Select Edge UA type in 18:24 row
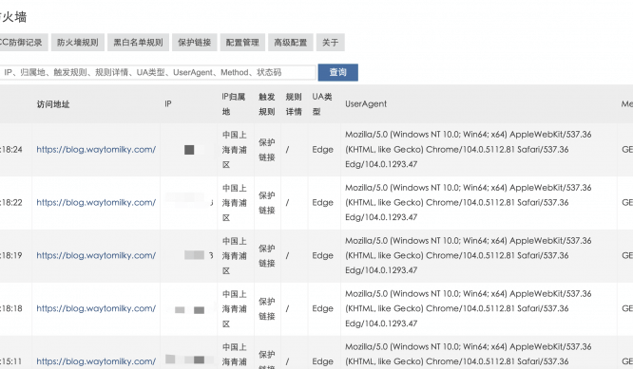This screenshot has width=633, height=369. [x=322, y=150]
